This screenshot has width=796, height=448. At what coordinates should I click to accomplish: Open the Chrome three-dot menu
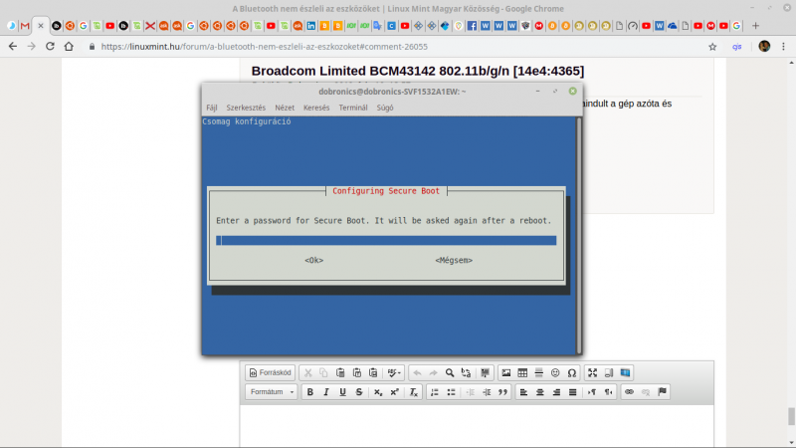[783, 46]
